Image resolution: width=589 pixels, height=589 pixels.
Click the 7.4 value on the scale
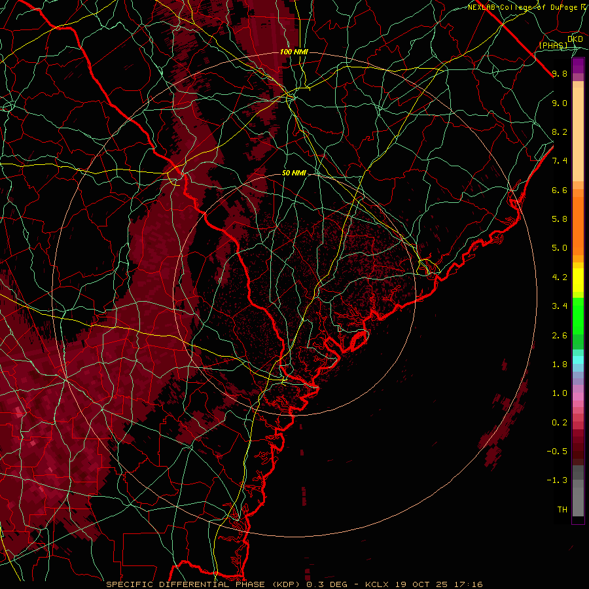point(560,161)
